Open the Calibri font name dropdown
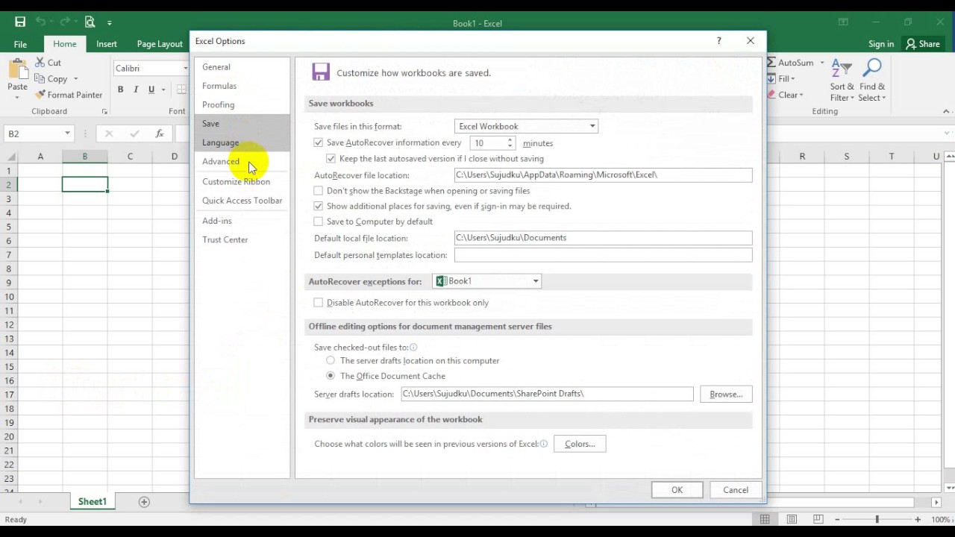The image size is (955, 537). click(x=186, y=69)
